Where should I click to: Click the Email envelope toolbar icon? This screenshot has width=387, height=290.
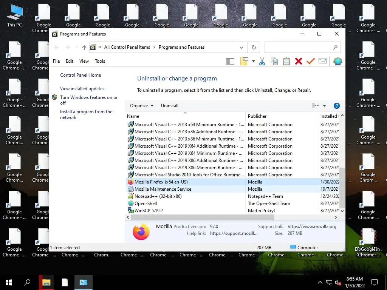pyautogui.click(x=323, y=61)
